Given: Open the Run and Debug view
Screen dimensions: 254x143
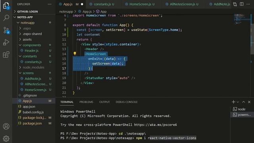Looking at the screenshot, I should click(x=6, y=43).
